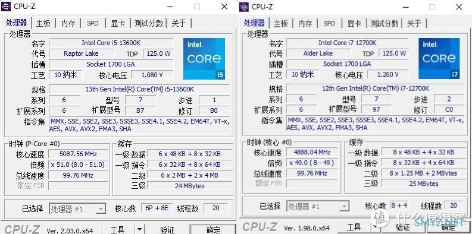
Task: Close the left CPU-Z window
Action: pos(224,7)
